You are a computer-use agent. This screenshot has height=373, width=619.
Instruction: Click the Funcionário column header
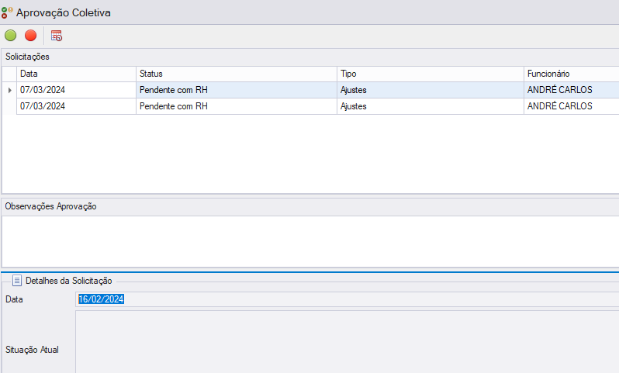tap(571, 74)
